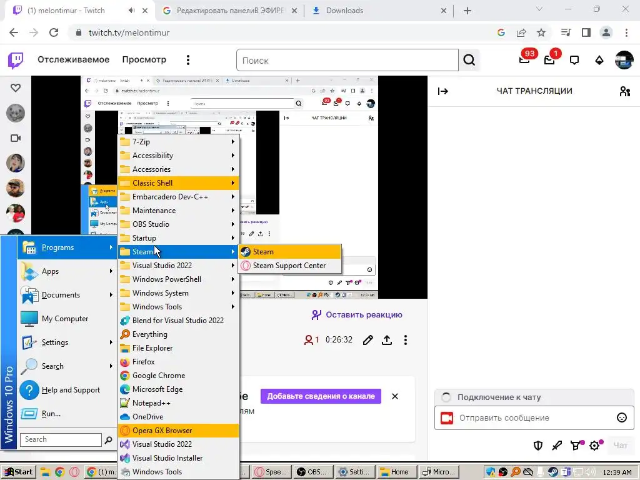
Task: Launch Google Chrome from Programs menu
Action: pos(178,376)
